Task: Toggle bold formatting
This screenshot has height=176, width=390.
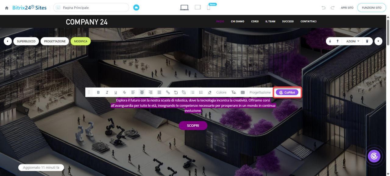Action: tap(98, 92)
